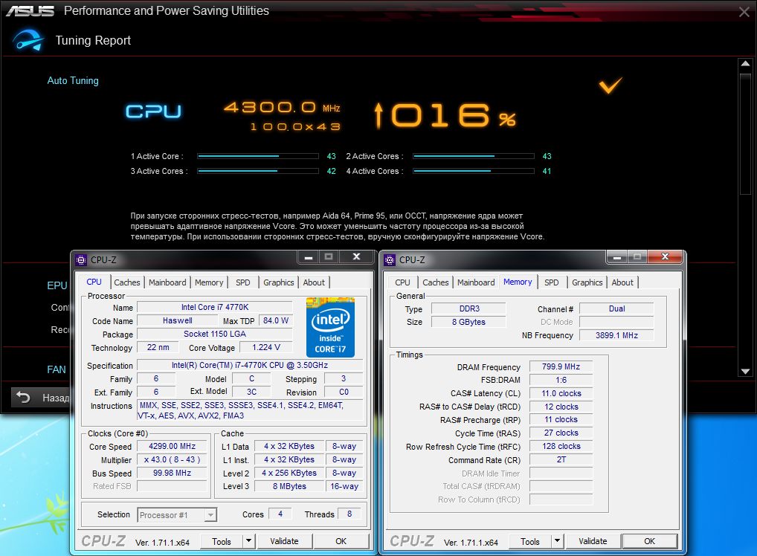Click the Intel Core i7 logo badge
Image resolution: width=757 pixels, height=556 pixels.
pos(330,326)
